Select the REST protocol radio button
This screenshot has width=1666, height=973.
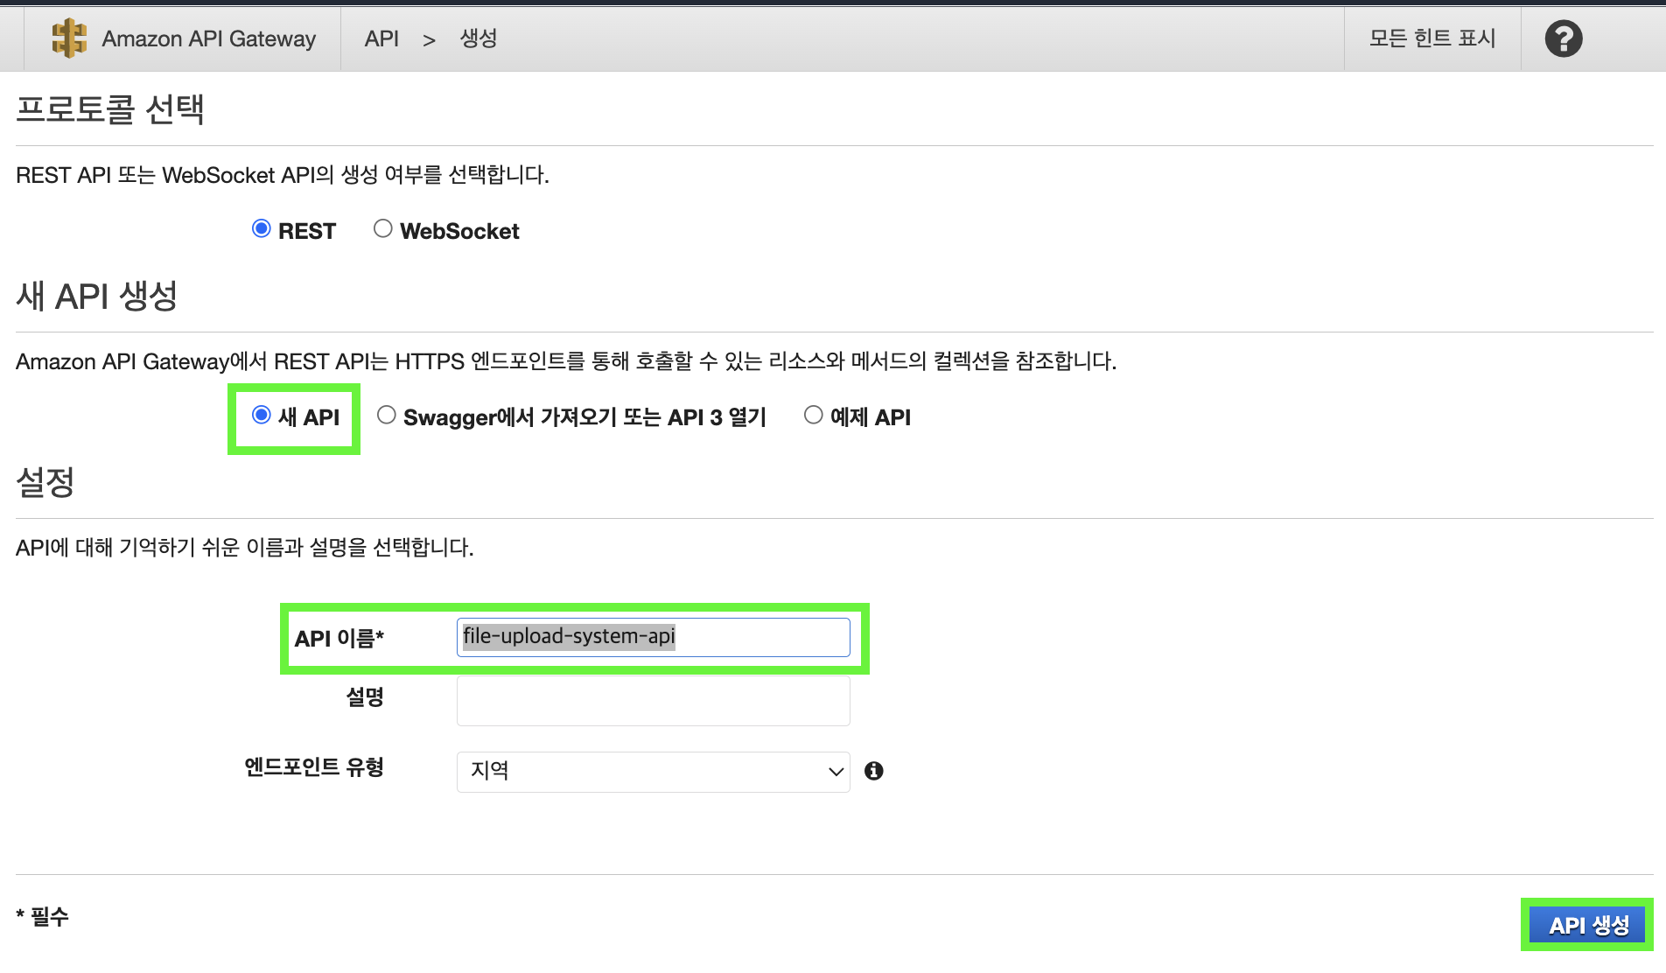261,228
